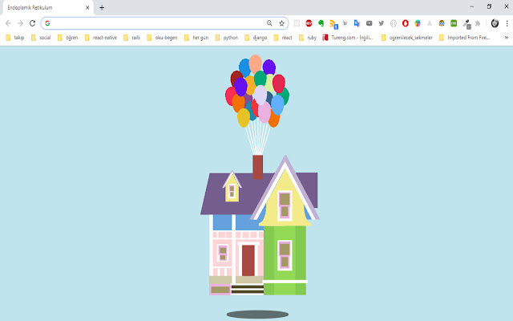This screenshot has width=513, height=321.
Task: Open the rails bookmarks folder
Action: tap(131, 38)
